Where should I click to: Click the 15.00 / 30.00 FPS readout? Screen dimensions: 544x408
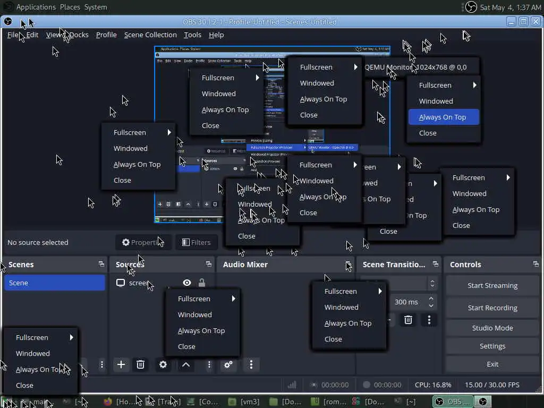(x=492, y=385)
